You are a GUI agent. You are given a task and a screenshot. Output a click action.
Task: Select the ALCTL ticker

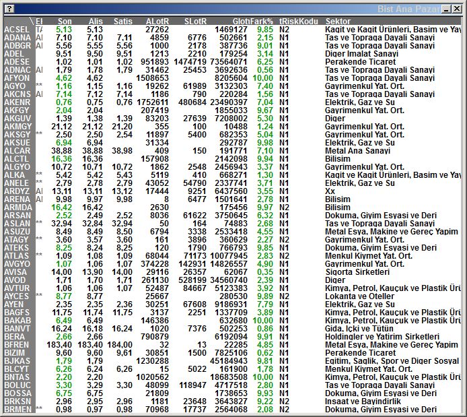pyautogui.click(x=16, y=158)
